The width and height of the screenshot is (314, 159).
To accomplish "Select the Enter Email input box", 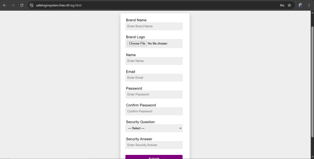I will (x=154, y=78).
